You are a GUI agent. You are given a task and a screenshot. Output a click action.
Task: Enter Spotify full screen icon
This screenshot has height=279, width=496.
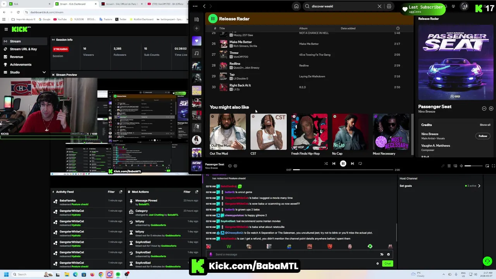493,166
